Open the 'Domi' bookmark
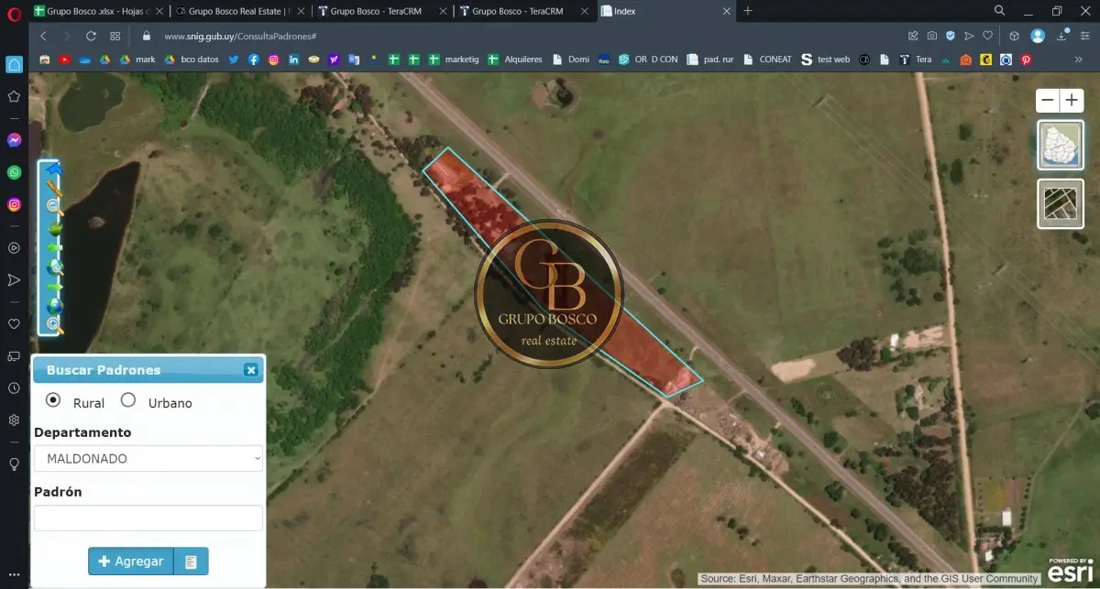Screen dimensions: 1100x589 click(571, 60)
